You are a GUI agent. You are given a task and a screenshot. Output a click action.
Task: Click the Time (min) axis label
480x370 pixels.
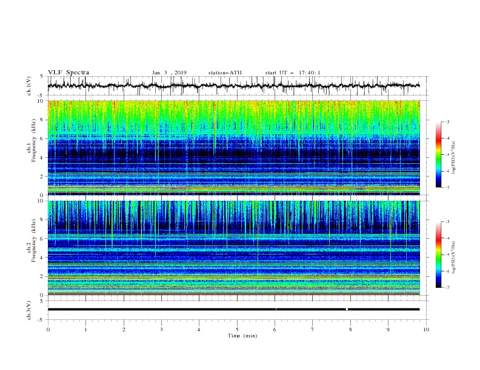pyautogui.click(x=242, y=336)
